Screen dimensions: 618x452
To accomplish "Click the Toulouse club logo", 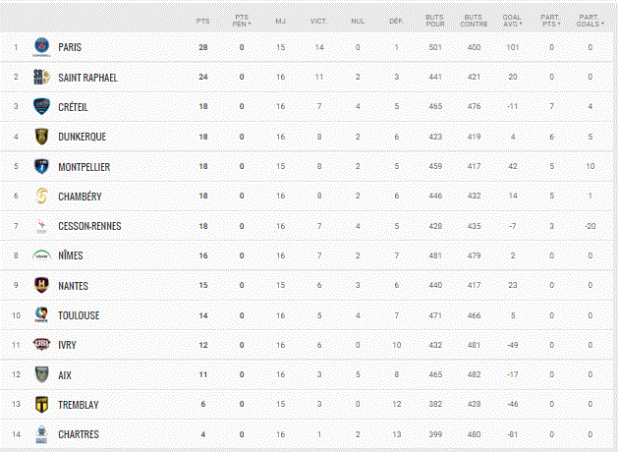I will [x=42, y=314].
